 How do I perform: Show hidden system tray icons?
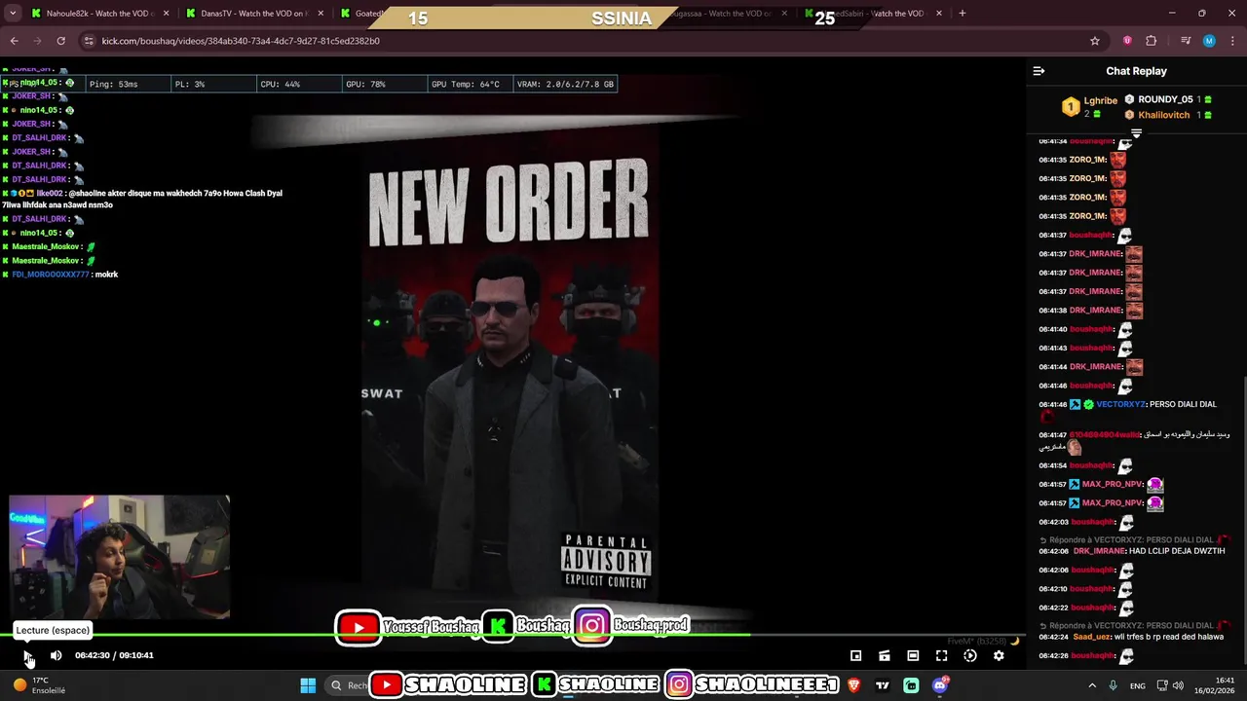point(1091,685)
